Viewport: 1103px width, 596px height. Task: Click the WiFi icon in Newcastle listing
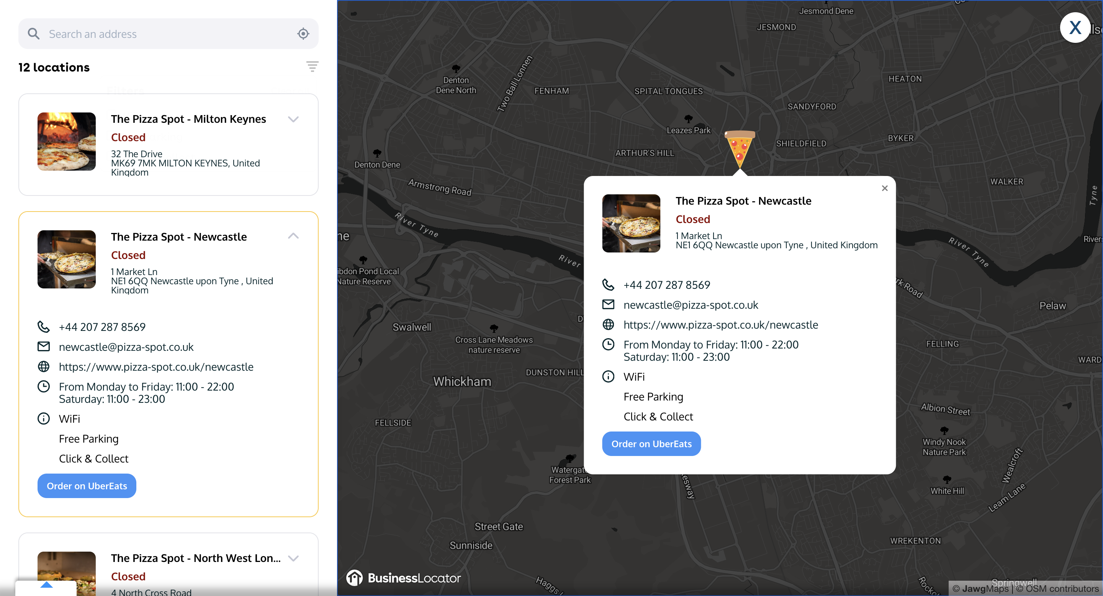click(43, 418)
